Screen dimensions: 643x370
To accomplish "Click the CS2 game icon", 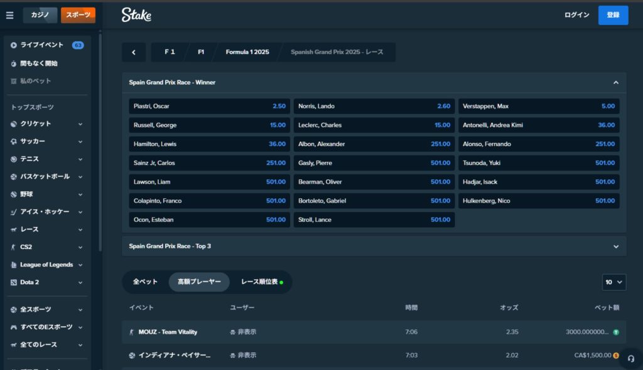I will pos(14,247).
